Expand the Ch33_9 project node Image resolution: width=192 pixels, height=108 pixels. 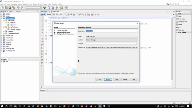pyautogui.click(x=1, y=14)
